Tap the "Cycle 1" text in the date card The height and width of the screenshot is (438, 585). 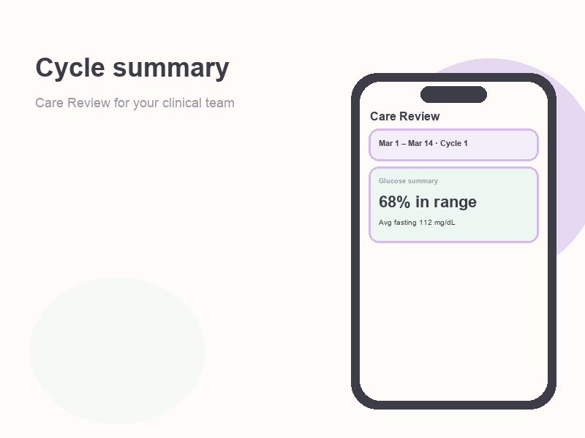(x=453, y=143)
